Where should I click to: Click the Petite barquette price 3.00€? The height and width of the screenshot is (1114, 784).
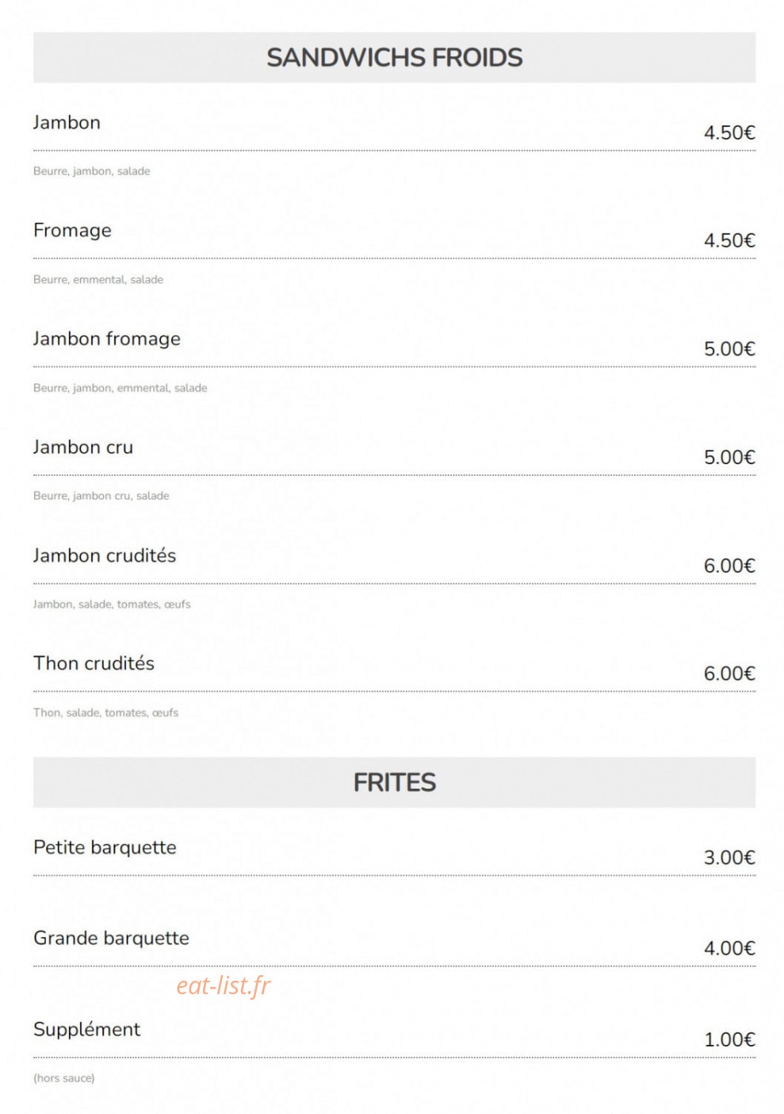click(x=729, y=858)
